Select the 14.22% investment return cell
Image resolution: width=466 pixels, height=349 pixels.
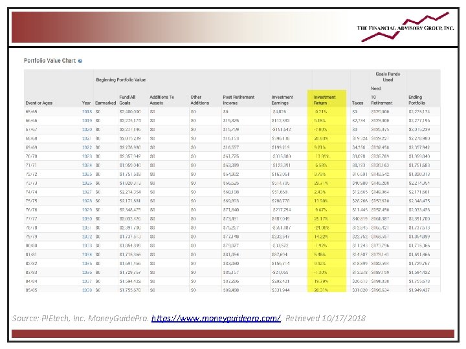[x=320, y=237]
